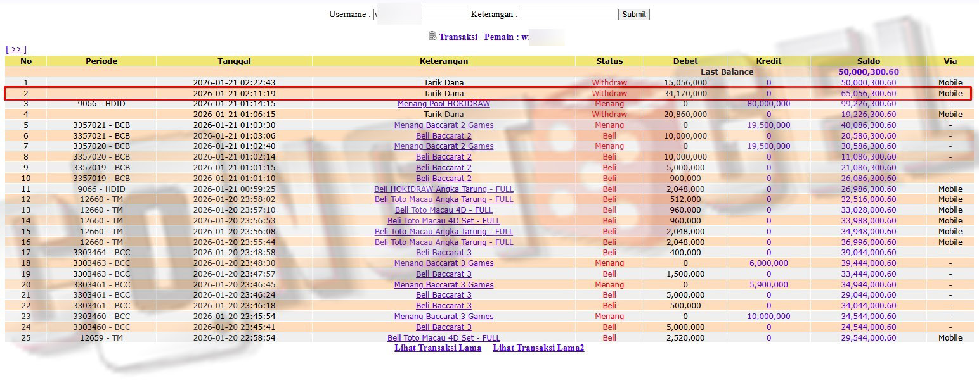Click the Lihat Transaksi Lama2 link
The height and width of the screenshot is (390, 979).
(x=538, y=348)
